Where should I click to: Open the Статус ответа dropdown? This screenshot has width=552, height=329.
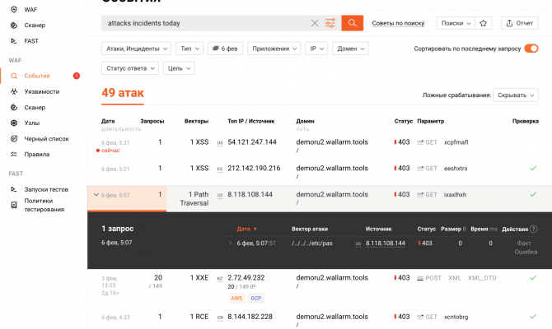click(x=130, y=68)
